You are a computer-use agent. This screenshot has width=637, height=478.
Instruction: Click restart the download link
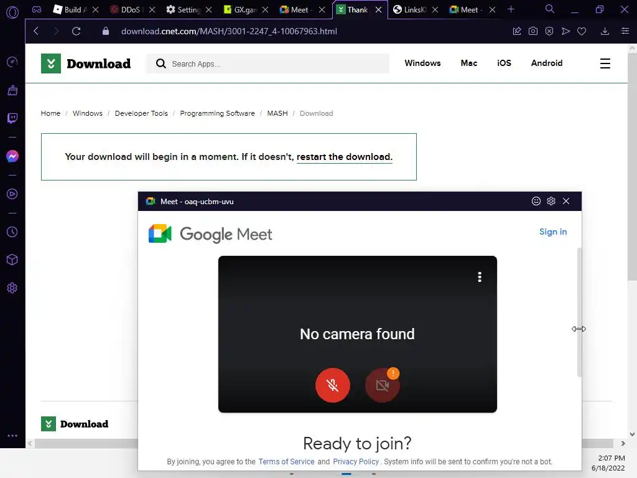click(345, 157)
